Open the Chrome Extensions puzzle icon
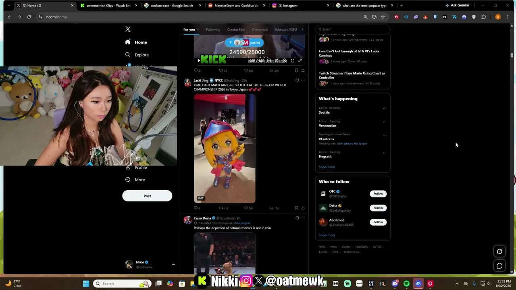Screen dimensions: 516x290 [x=484, y=17]
